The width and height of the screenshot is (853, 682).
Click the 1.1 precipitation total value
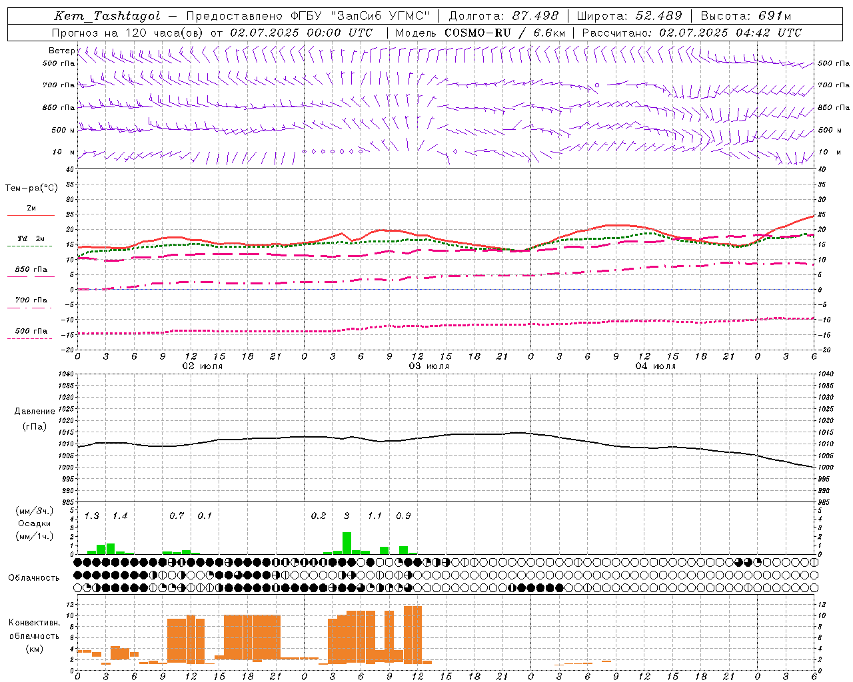point(375,516)
